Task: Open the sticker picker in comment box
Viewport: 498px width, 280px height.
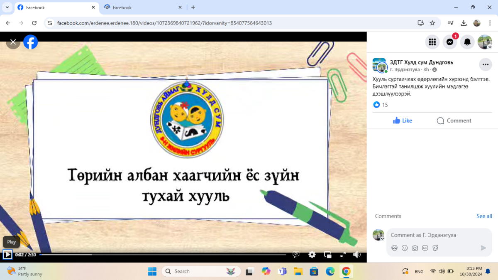Action: tap(435, 248)
